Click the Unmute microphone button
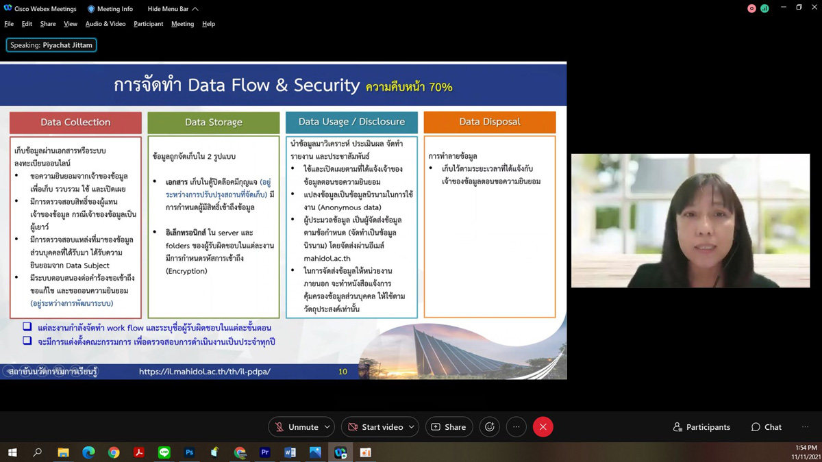 [297, 427]
